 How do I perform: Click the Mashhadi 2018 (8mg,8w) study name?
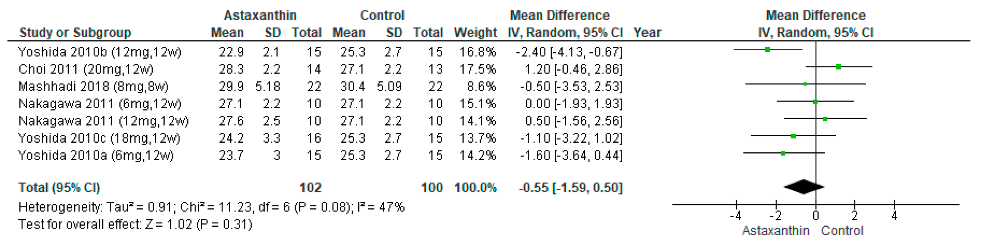pos(93,87)
